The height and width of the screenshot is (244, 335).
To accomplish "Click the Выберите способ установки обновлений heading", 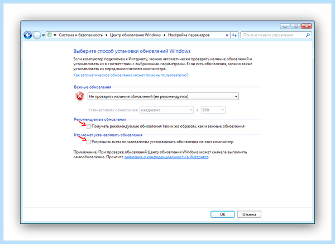I will [x=132, y=51].
